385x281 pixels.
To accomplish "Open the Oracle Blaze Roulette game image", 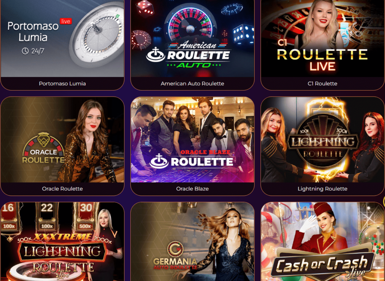I will click(192, 140).
